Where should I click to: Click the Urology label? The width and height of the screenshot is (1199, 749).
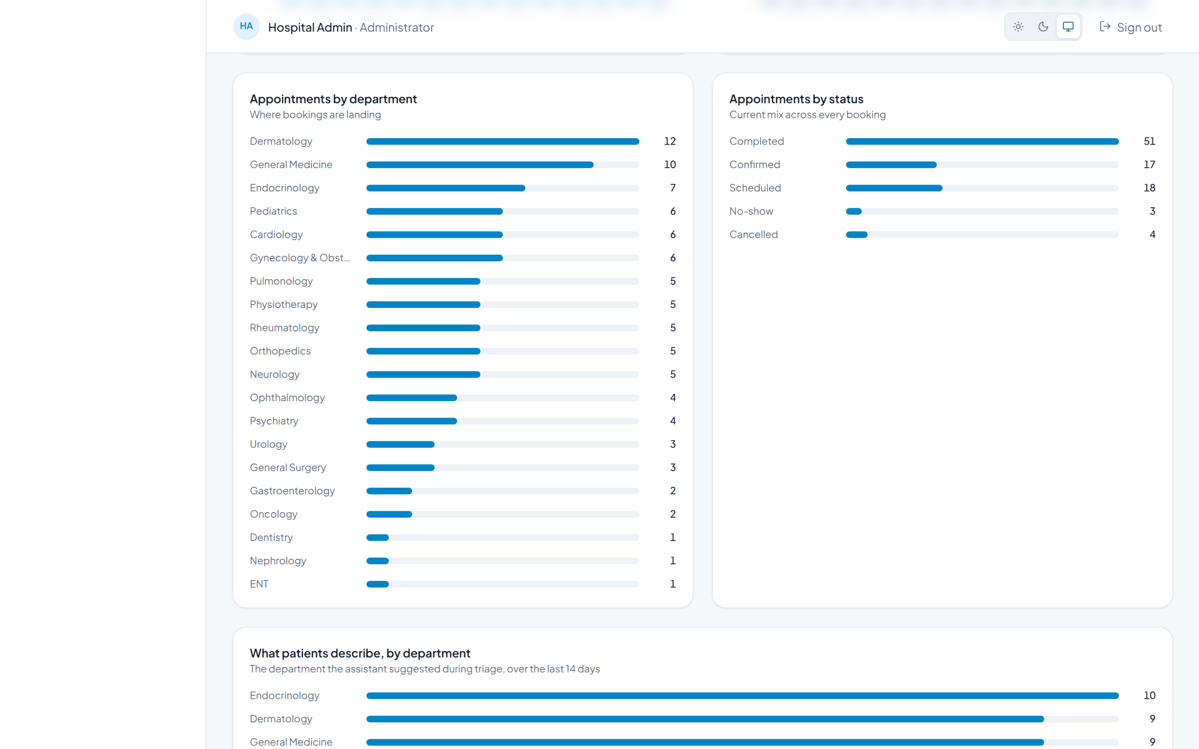click(x=268, y=444)
